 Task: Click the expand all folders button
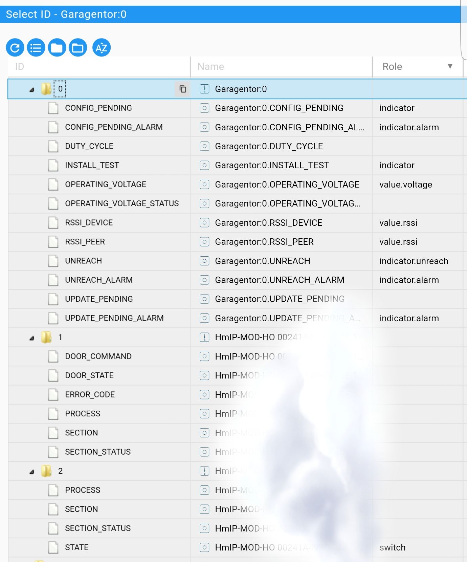[x=78, y=48]
